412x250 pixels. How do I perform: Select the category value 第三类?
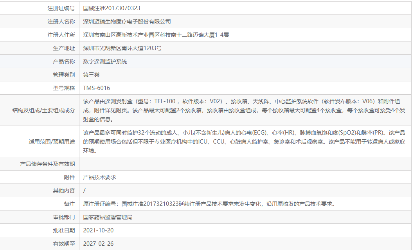tap(92, 75)
